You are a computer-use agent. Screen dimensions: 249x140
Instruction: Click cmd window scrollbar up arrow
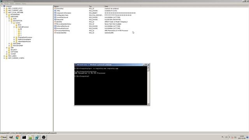[x=148, y=67]
